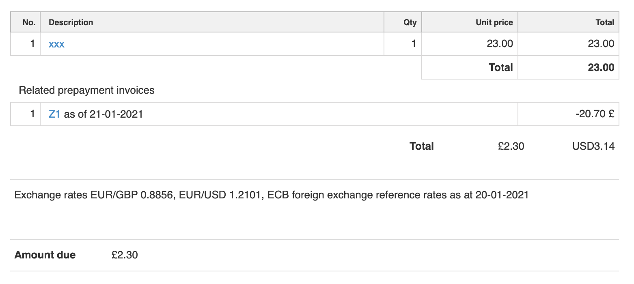Click the bold 23.00 subtotal value
This screenshot has height=284, width=634.
click(x=601, y=67)
